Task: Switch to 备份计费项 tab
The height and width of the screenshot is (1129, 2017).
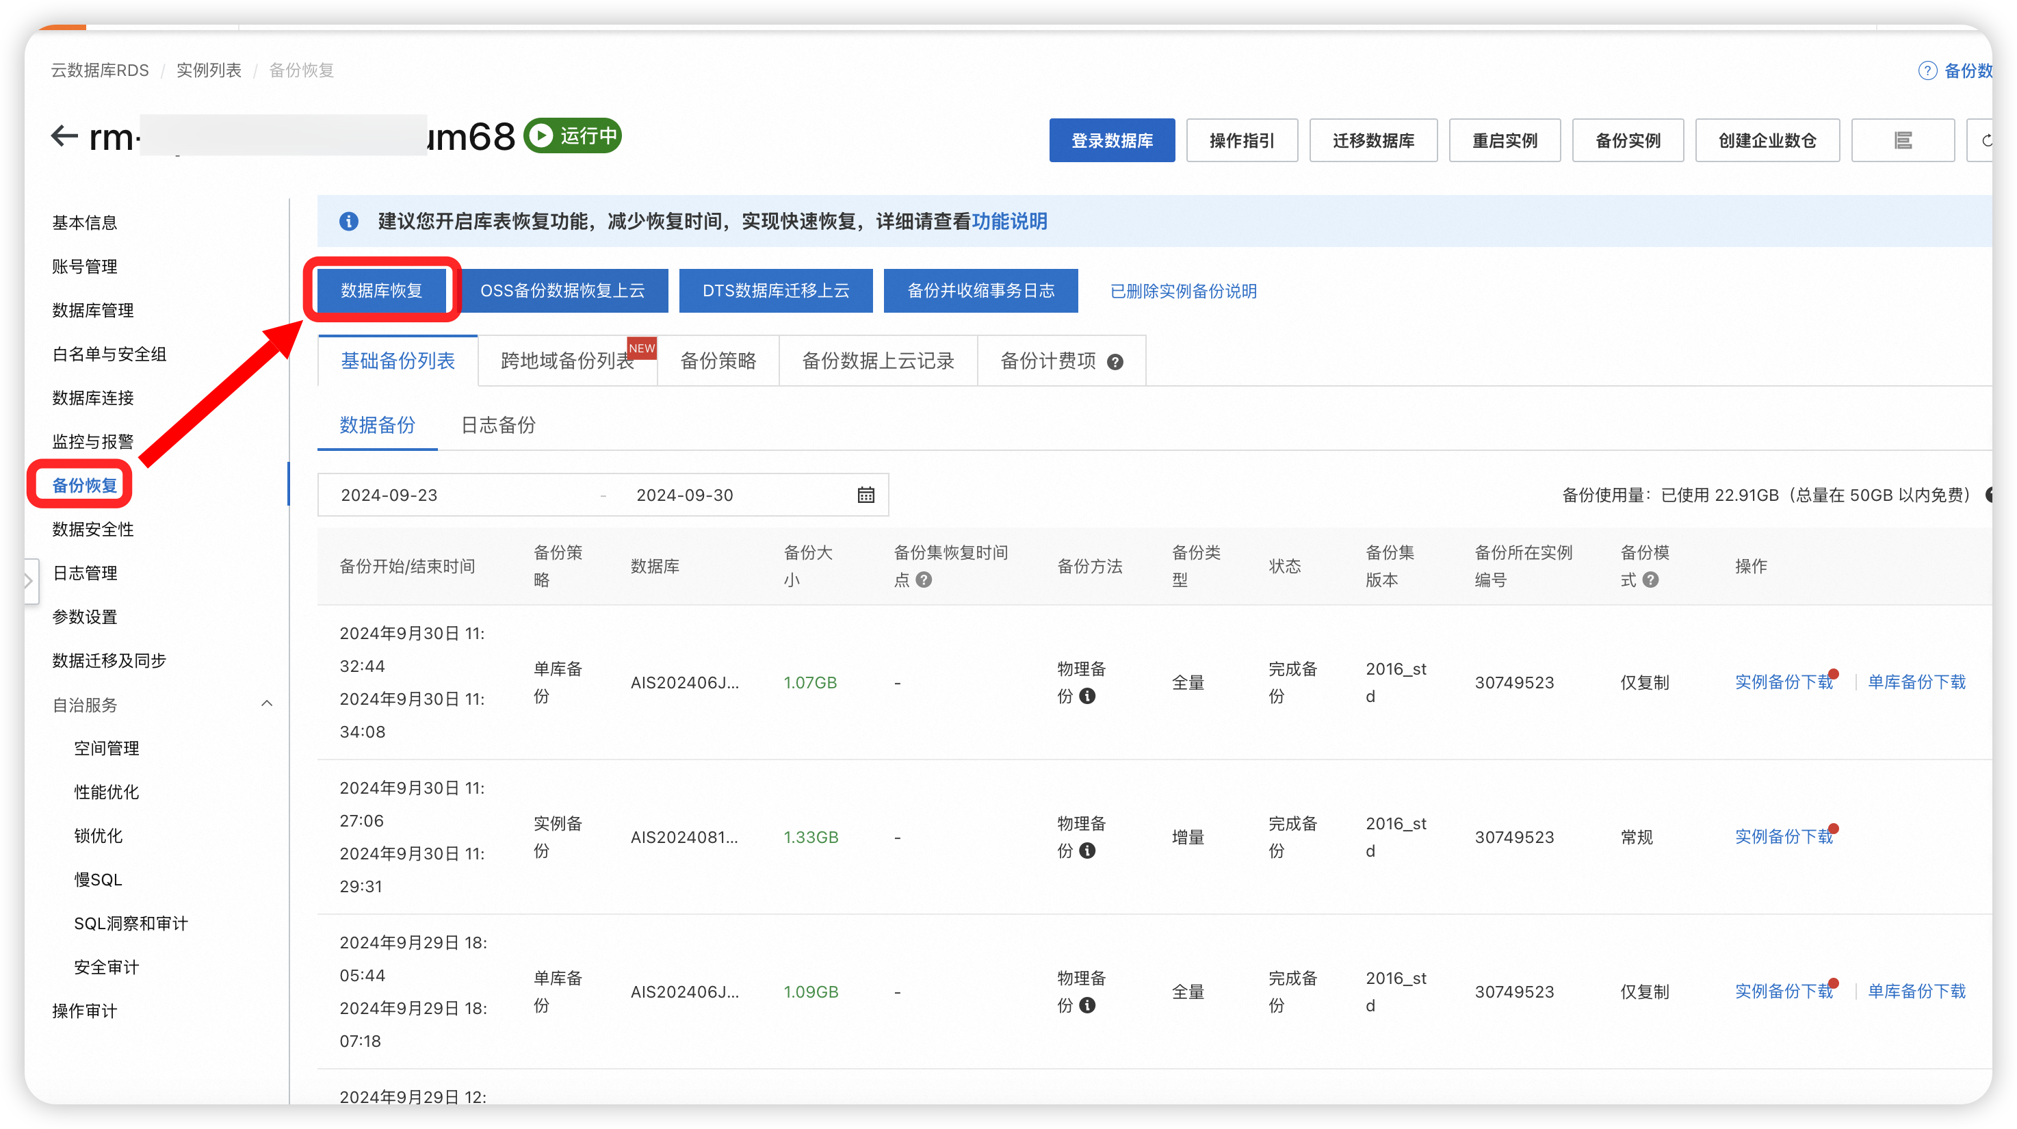Action: [1048, 361]
